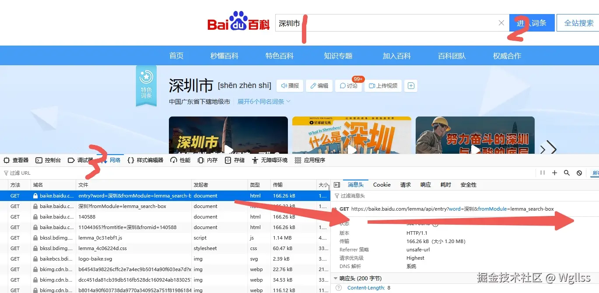
Task: Play the 什么是深圳 video thumbnail
Action: click(352, 135)
